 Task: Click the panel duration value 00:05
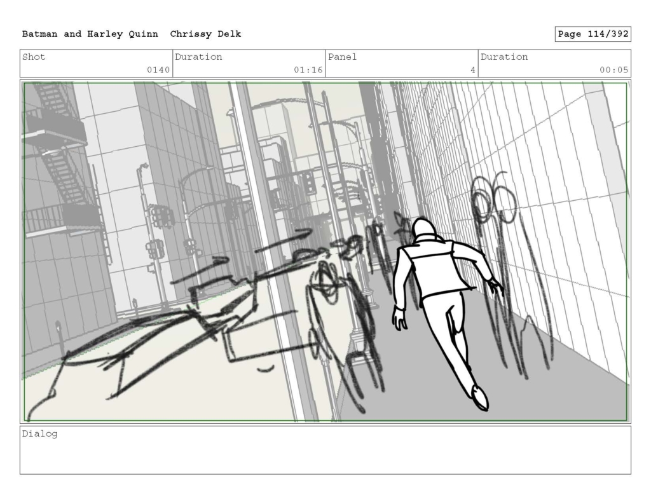coord(613,70)
